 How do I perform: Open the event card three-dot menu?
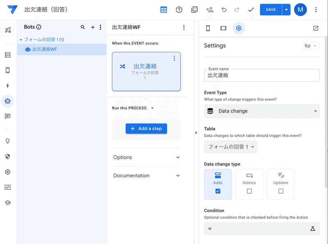point(174,59)
